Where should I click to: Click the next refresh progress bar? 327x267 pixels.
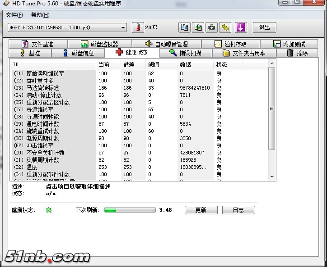pos(130,210)
